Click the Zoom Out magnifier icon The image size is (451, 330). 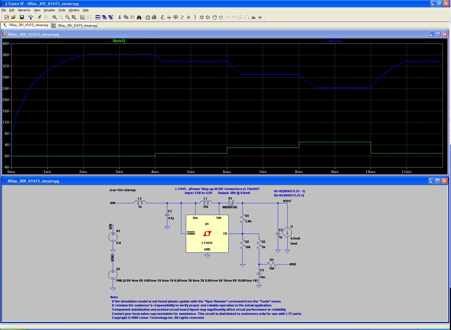(x=67, y=17)
